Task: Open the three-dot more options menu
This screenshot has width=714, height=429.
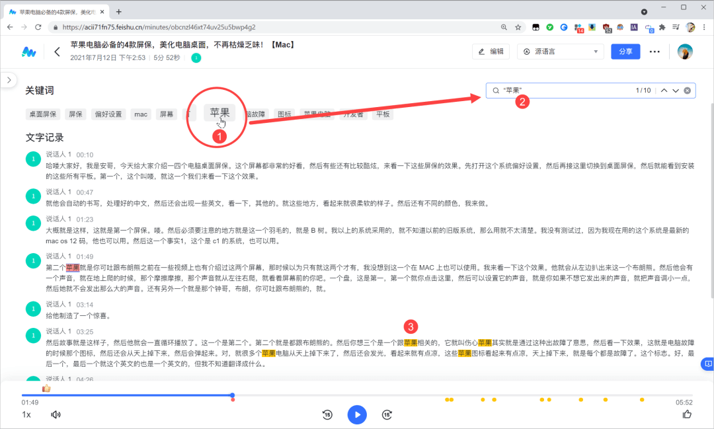Action: click(x=654, y=52)
